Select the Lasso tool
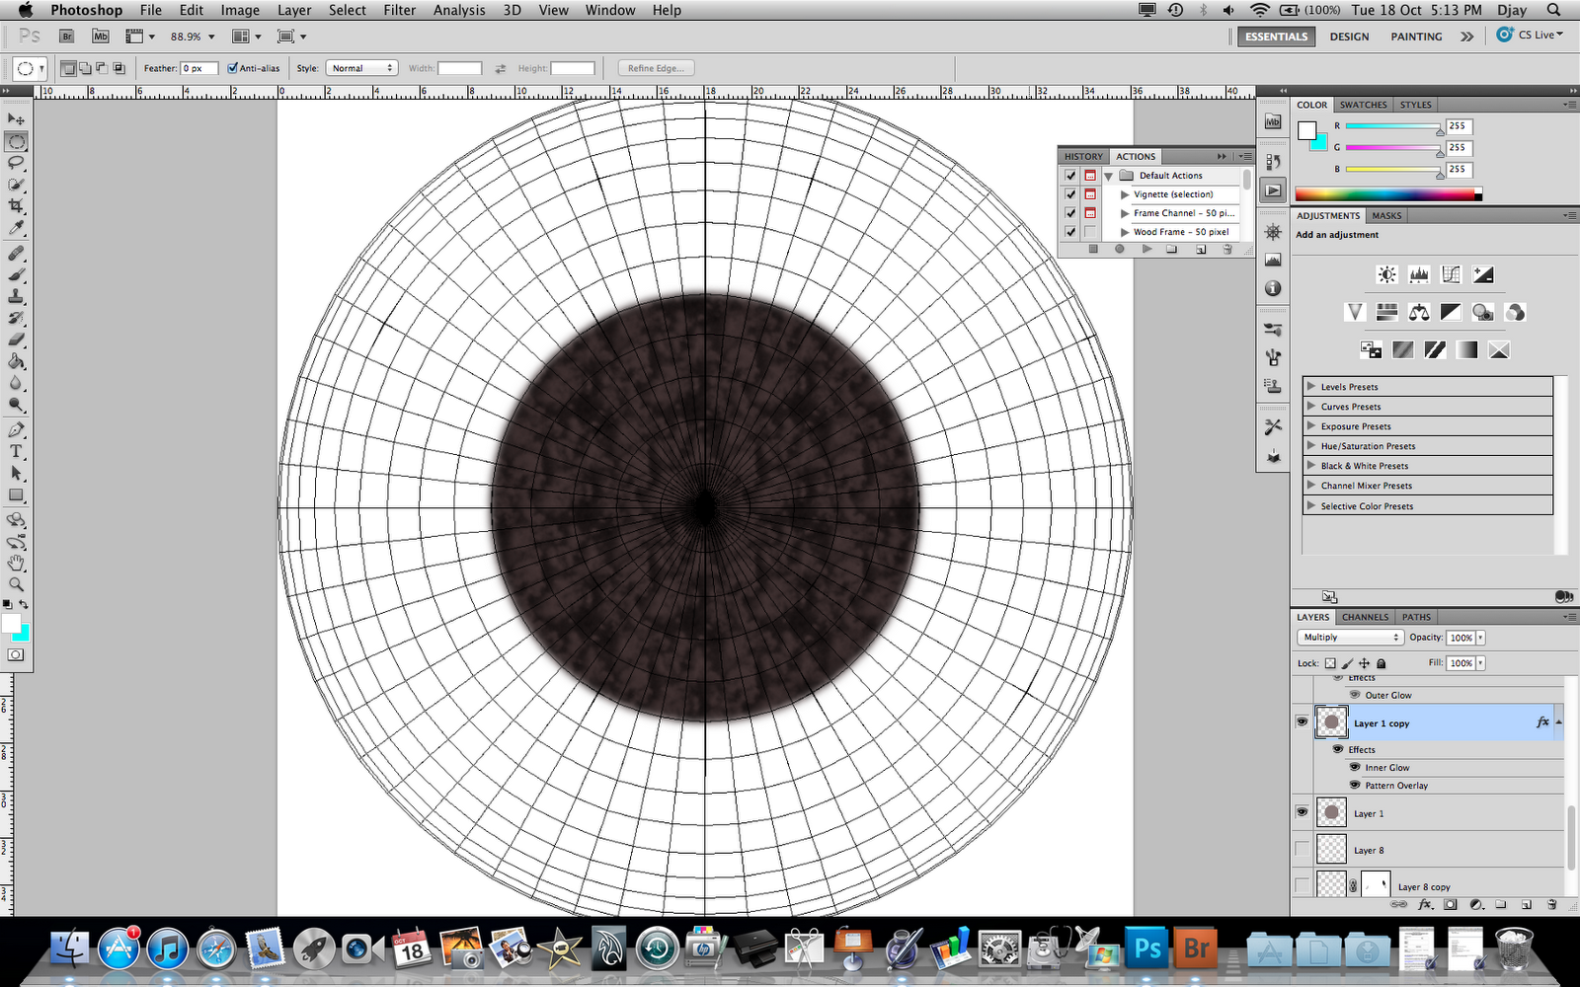 tap(16, 163)
